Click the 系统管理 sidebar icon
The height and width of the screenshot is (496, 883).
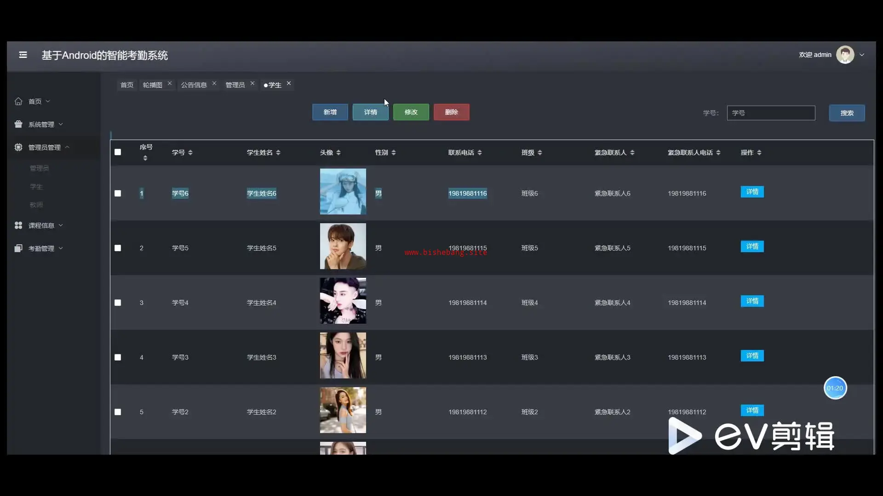pyautogui.click(x=18, y=124)
